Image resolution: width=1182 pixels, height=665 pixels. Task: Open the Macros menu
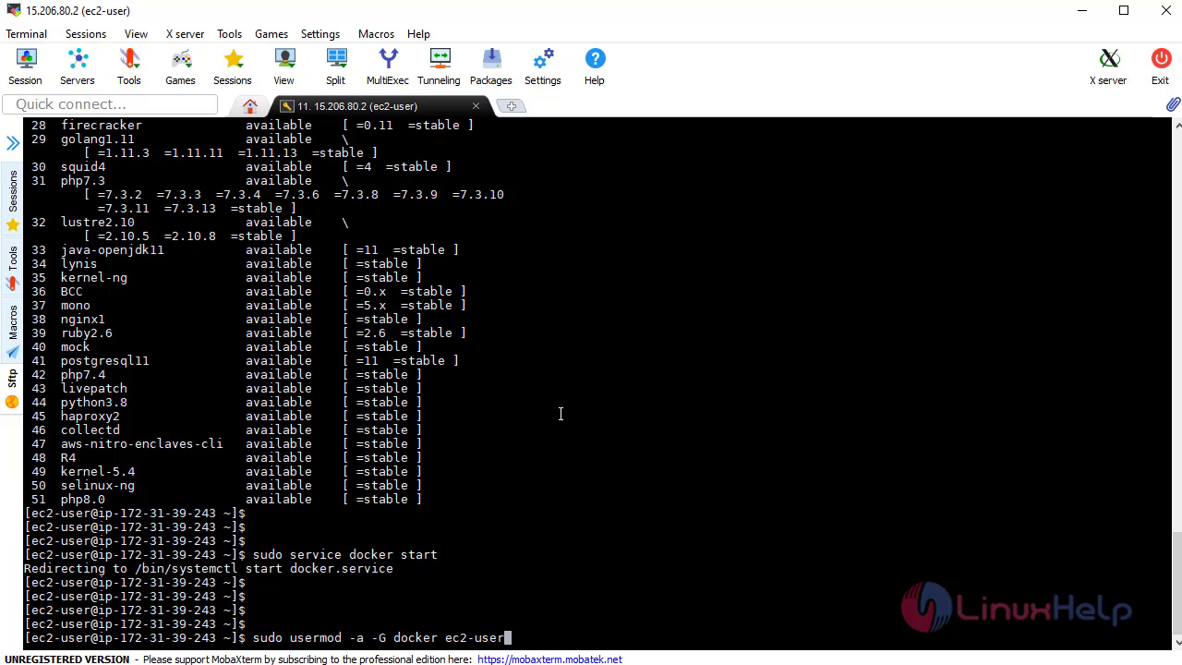click(376, 33)
